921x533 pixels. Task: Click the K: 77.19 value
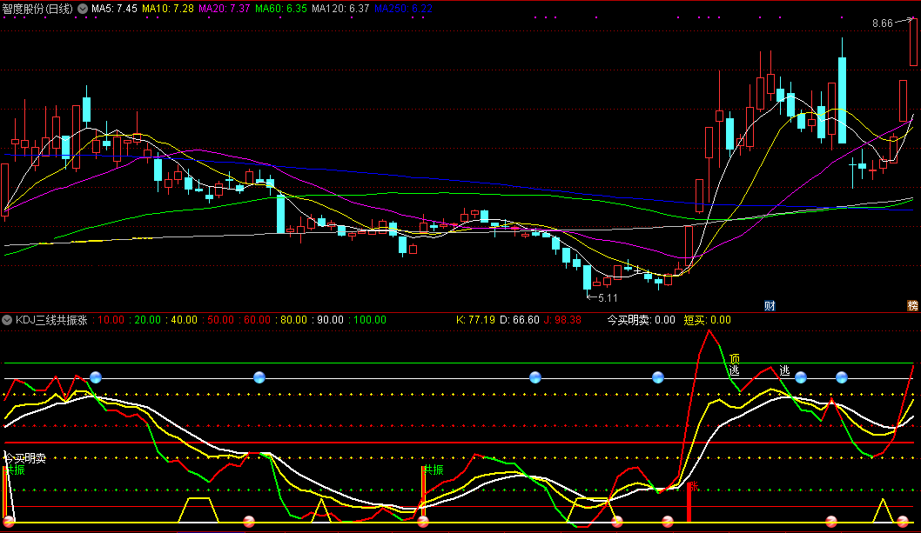(x=475, y=320)
